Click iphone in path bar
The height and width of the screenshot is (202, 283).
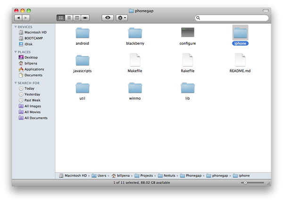(241, 176)
